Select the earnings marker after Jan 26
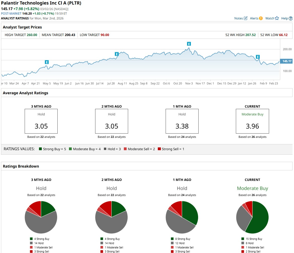Image resolution: width=294 pixels, height=253 pixels. [258, 57]
